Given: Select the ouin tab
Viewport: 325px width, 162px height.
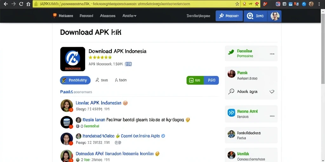Looking at the screenshot, I should 102,80.
